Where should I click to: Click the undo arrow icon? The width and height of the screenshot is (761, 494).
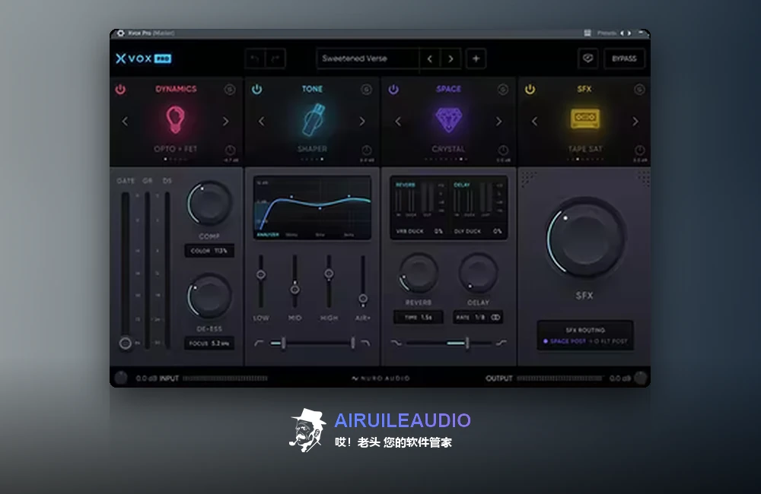(x=255, y=59)
